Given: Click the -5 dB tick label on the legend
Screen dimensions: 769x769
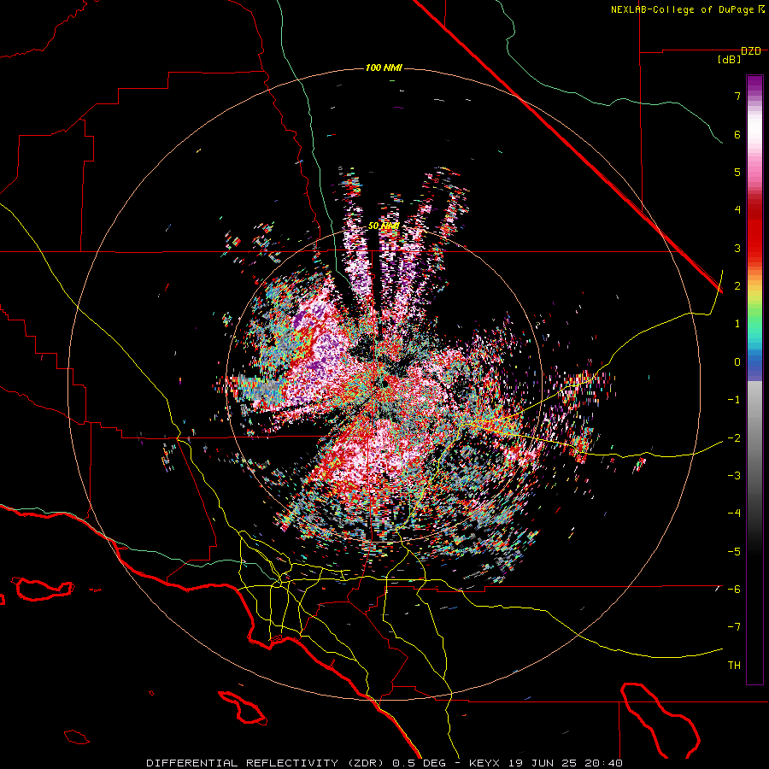Looking at the screenshot, I should pos(734,552).
